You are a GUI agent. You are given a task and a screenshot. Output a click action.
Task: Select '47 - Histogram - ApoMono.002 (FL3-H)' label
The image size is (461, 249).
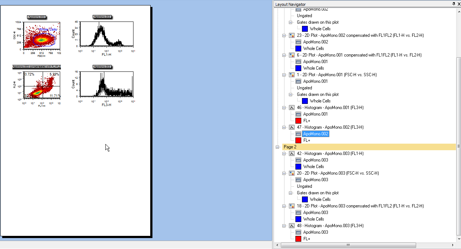tap(330, 127)
